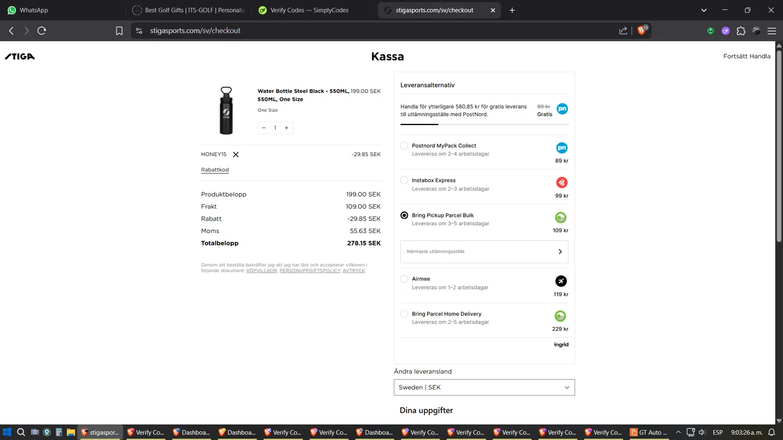This screenshot has height=440, width=783.
Task: Click the taskbar clock 9:03:26 a.m.
Action: click(746, 432)
